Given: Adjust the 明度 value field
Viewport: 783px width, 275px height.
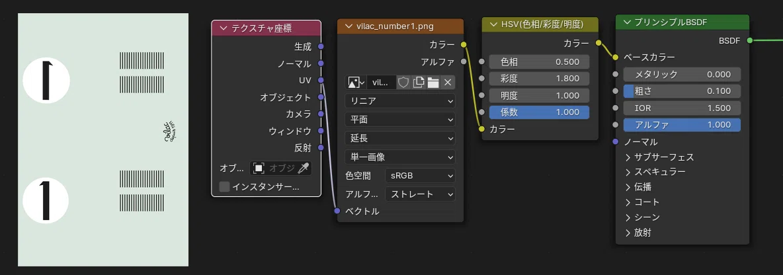Looking at the screenshot, I should coord(540,95).
